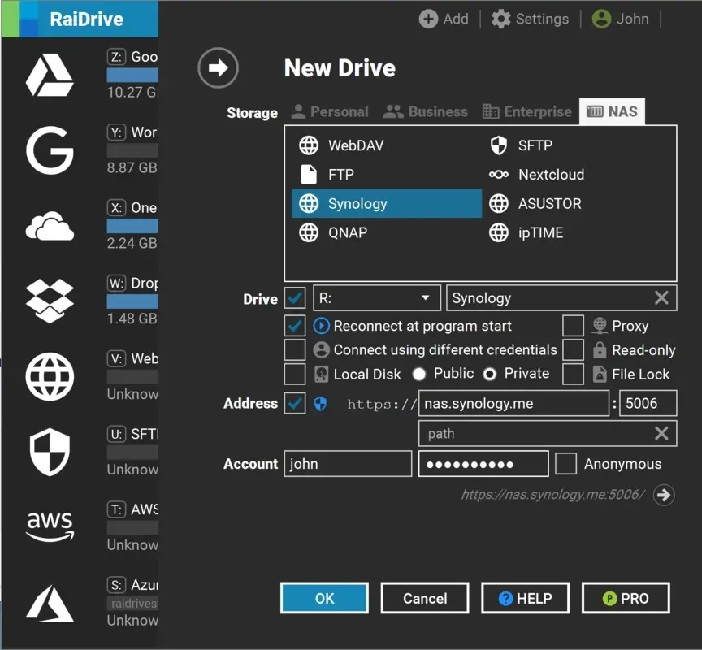Choose SFTP from the NAS storage options

coord(533,145)
